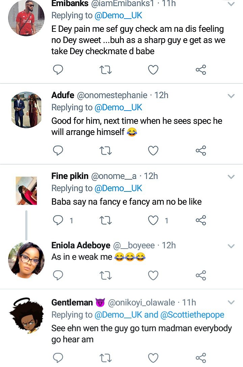Reply to Gentleman's tweet
The width and height of the screenshot is (243, 367).
pos(58,357)
